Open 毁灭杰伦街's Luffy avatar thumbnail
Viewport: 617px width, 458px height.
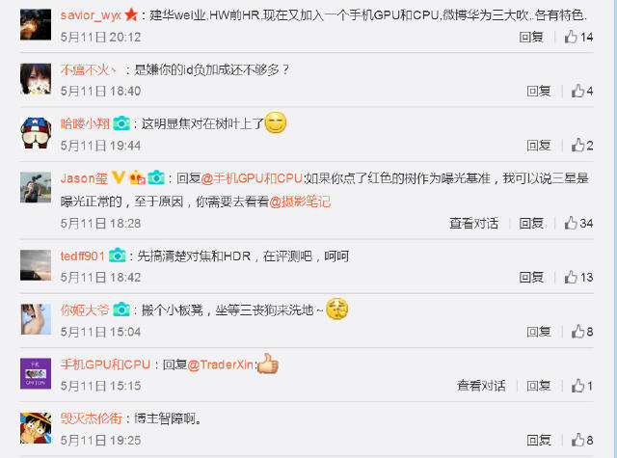tap(36, 428)
